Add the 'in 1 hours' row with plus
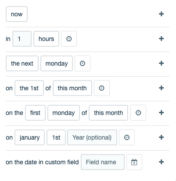Image resolution: width=176 pixels, height=181 pixels. pyautogui.click(x=161, y=39)
